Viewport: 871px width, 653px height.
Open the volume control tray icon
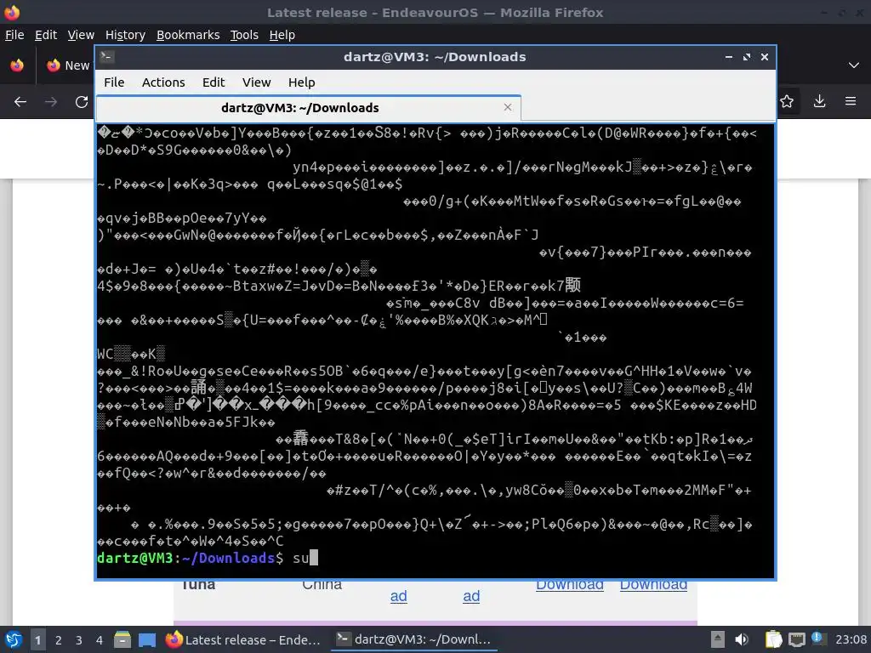(742, 639)
